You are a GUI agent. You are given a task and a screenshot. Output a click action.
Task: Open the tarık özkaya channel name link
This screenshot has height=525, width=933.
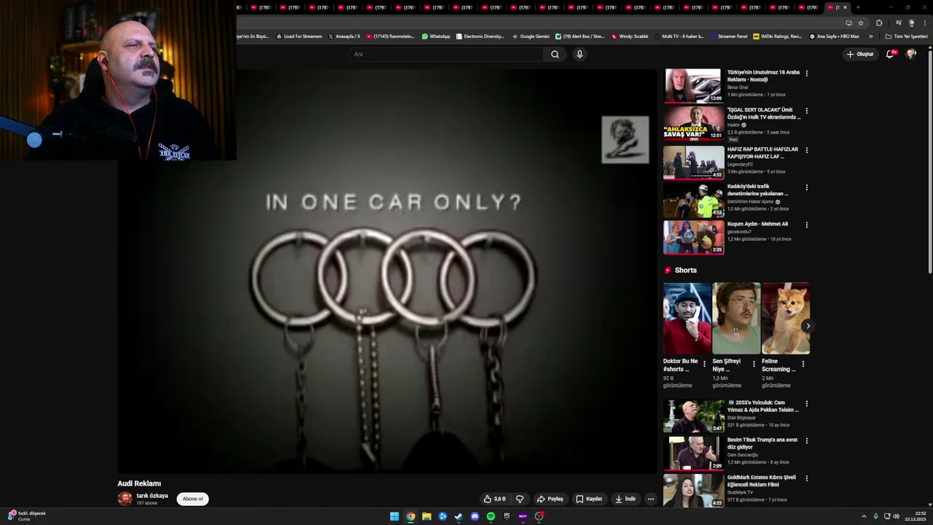pyautogui.click(x=152, y=496)
